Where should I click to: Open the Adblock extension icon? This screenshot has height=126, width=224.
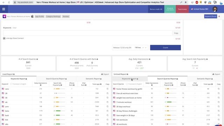coord(197,2)
